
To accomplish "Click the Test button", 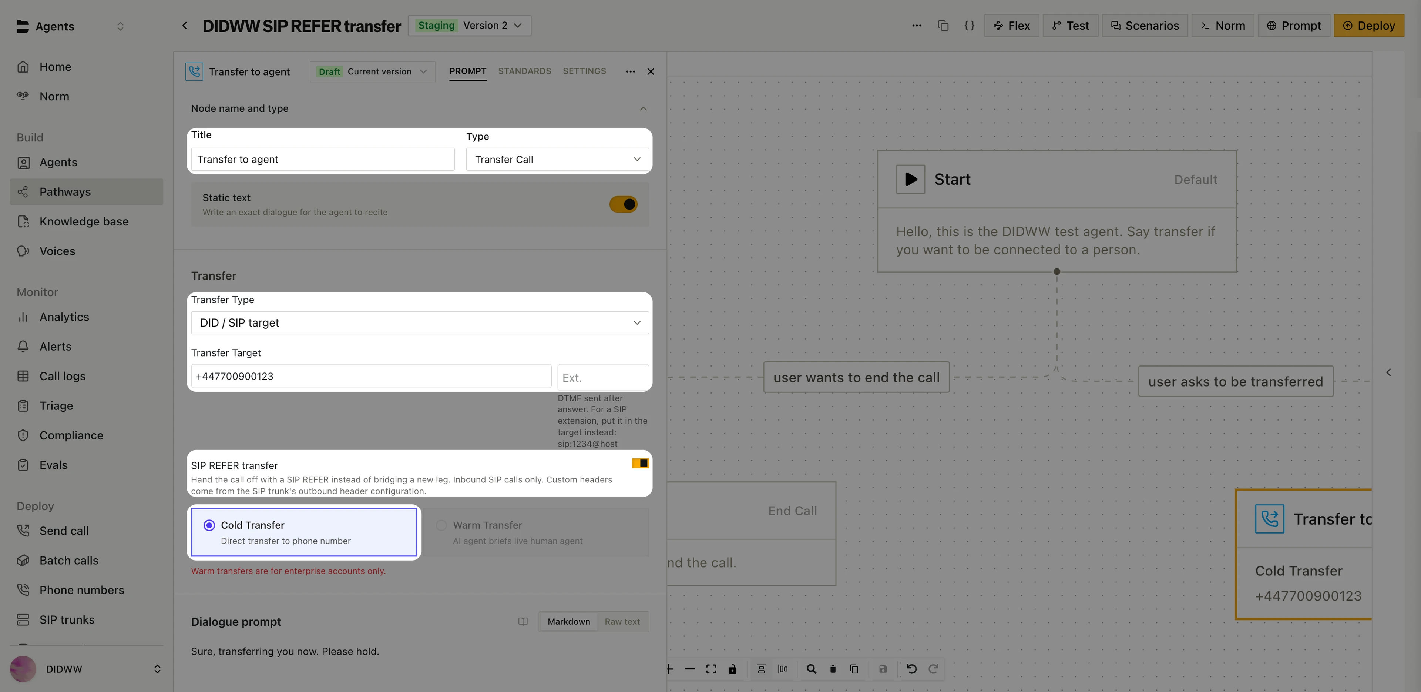I will point(1071,26).
